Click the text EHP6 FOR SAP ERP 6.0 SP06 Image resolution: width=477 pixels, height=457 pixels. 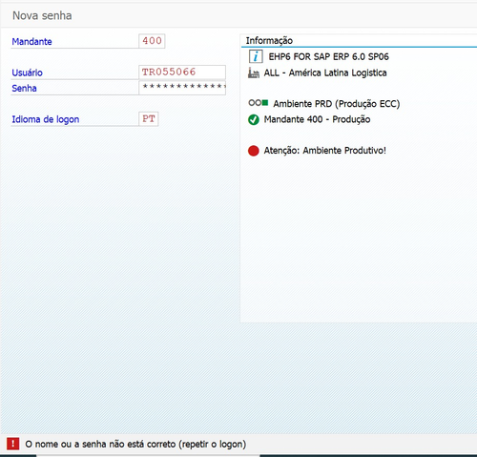tap(328, 56)
